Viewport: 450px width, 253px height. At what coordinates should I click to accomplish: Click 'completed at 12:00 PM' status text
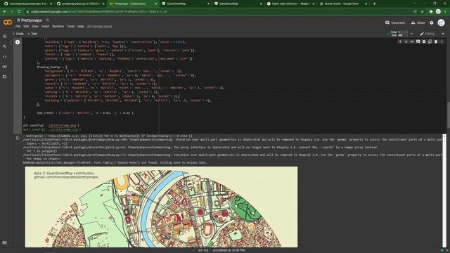click(x=229, y=250)
